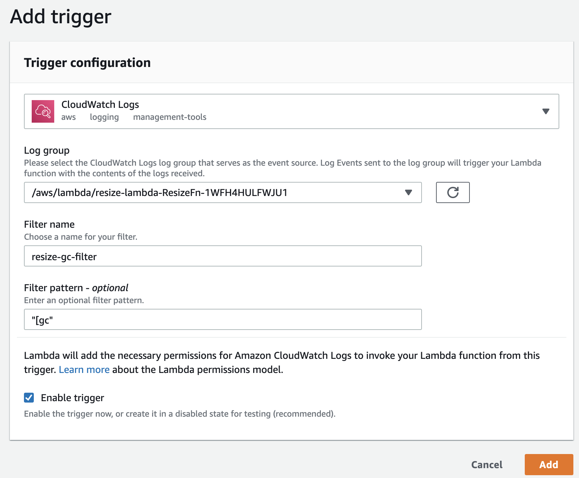Click the Log group field label

tap(47, 151)
